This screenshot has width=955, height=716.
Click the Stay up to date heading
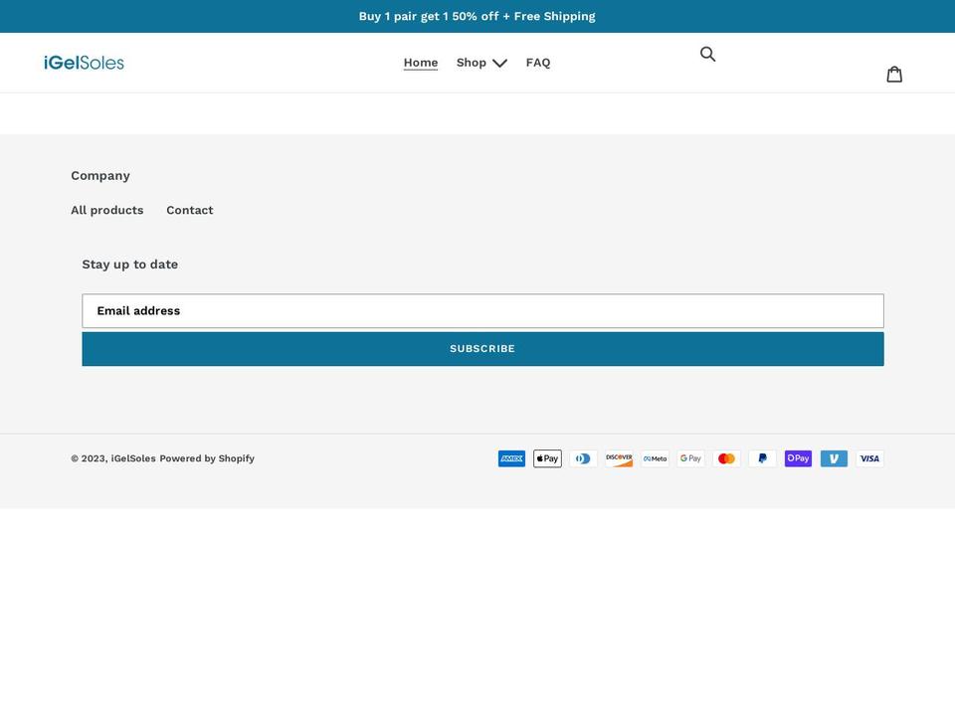pyautogui.click(x=130, y=265)
